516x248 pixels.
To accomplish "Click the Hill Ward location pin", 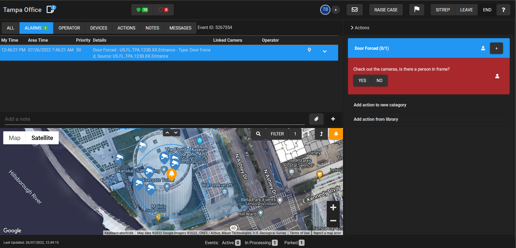I will click(261, 213).
